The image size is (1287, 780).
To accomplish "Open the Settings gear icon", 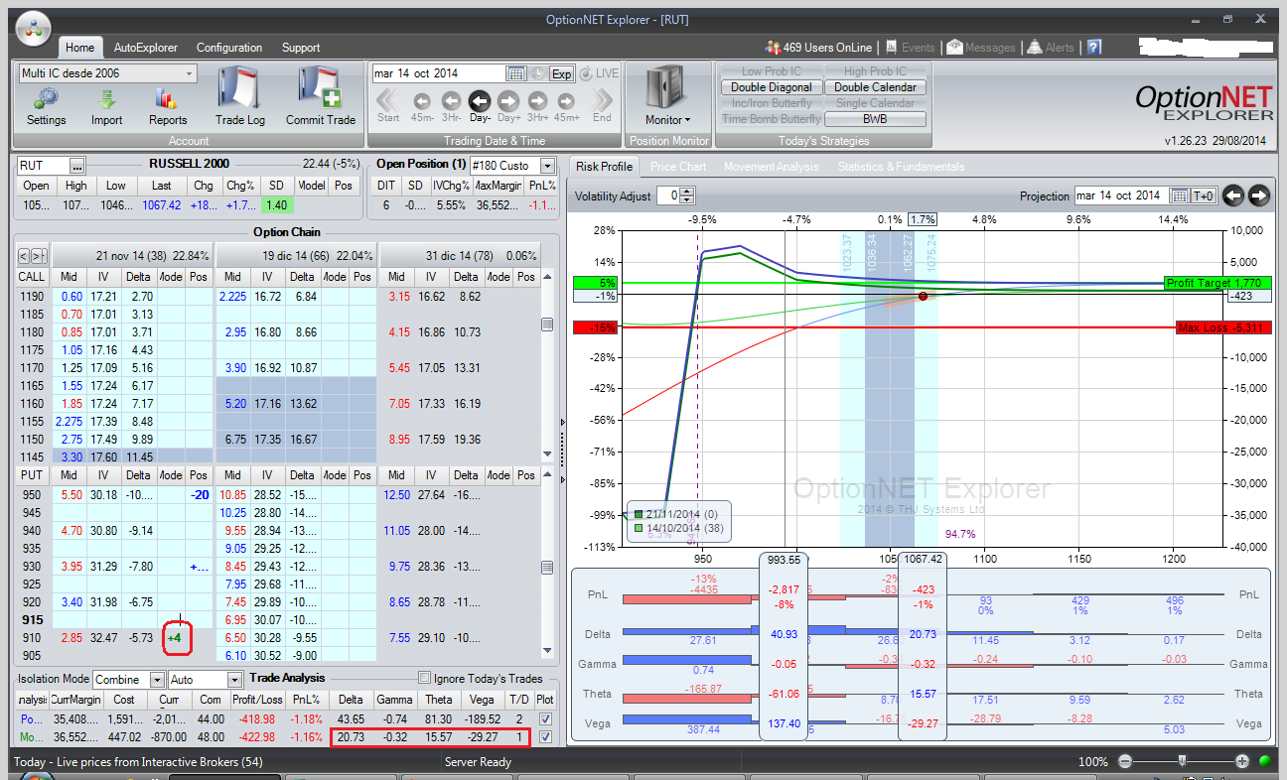I will [x=46, y=100].
